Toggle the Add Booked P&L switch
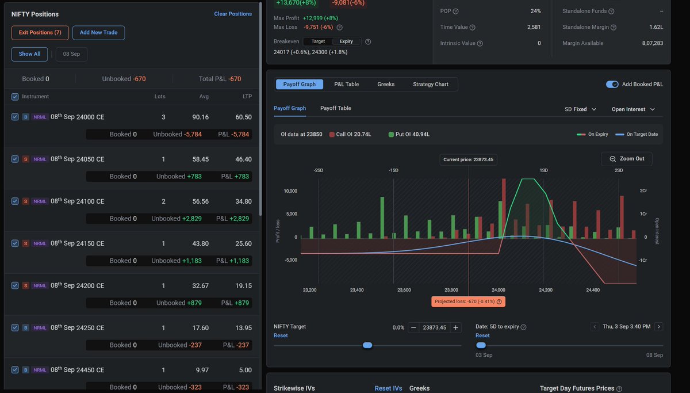Viewport: 690px width, 393px height. tap(612, 84)
